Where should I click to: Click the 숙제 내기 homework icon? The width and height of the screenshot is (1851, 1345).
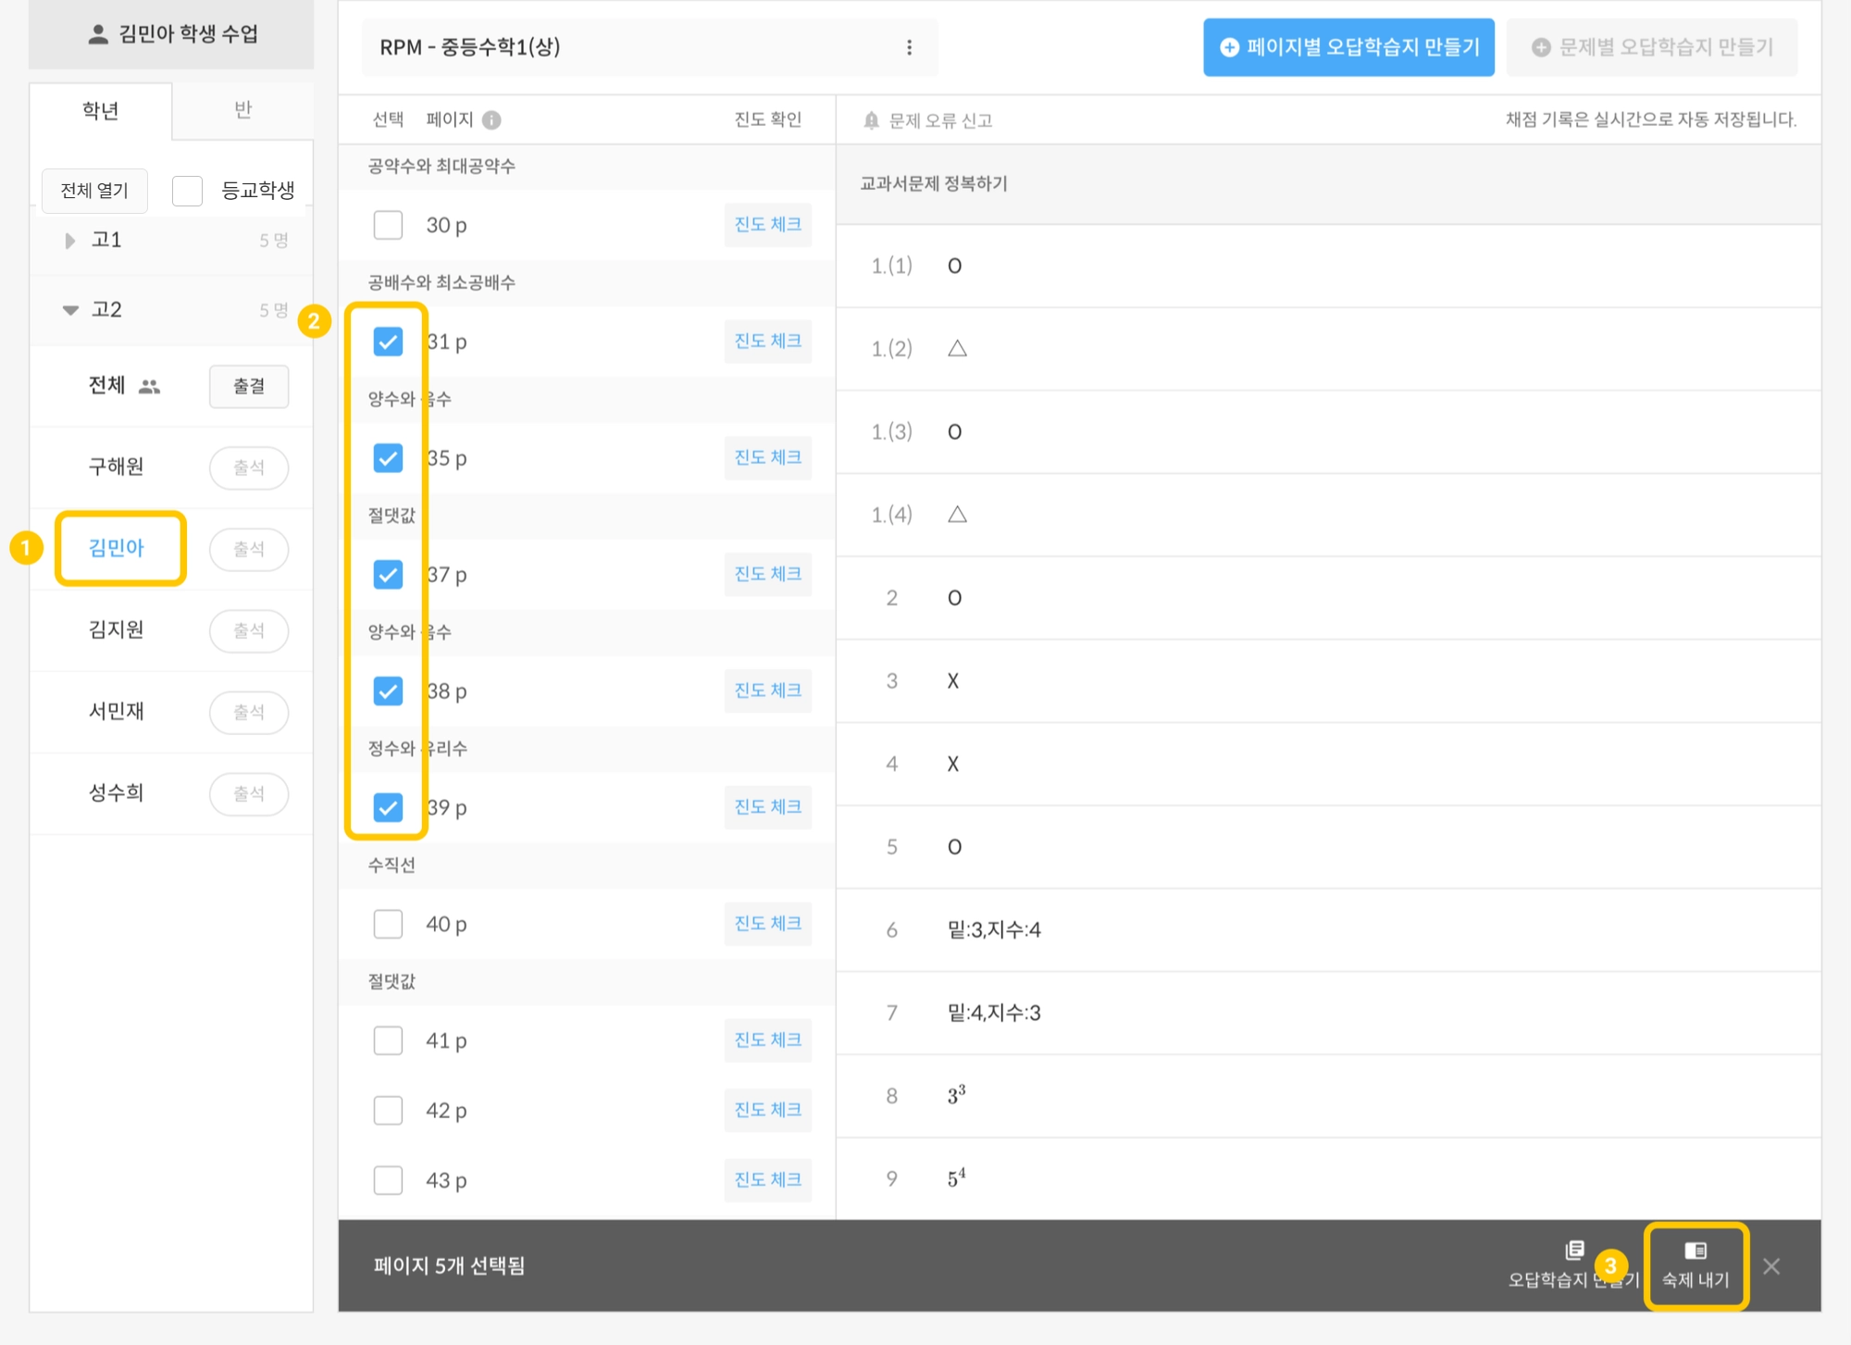point(1695,1252)
